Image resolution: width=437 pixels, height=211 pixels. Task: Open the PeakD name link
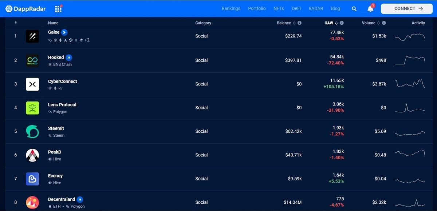click(55, 152)
